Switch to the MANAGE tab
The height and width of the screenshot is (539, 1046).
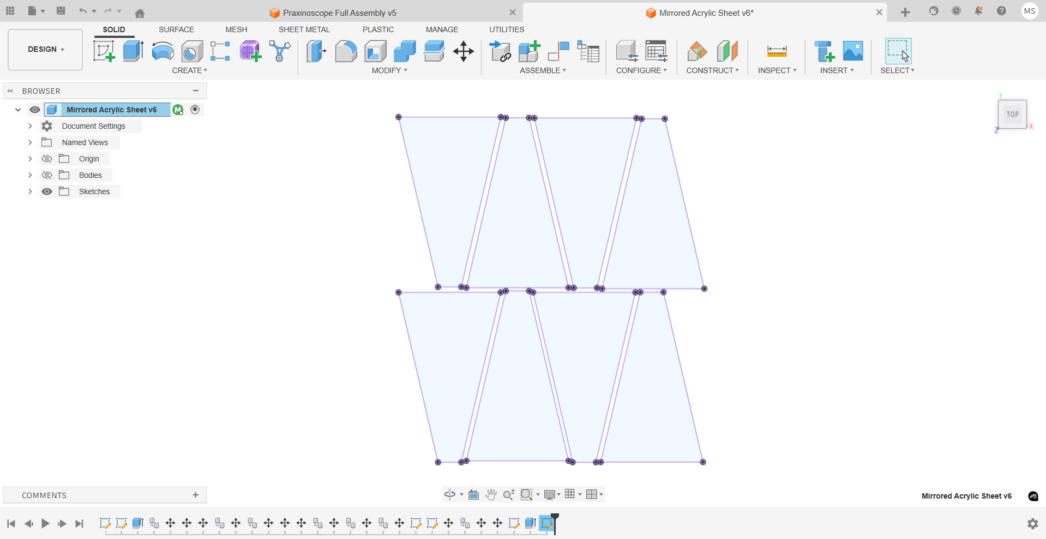click(x=442, y=29)
